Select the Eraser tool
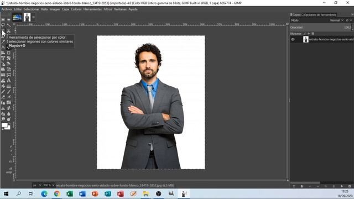Screen dimensions: 354x199 point(3,97)
